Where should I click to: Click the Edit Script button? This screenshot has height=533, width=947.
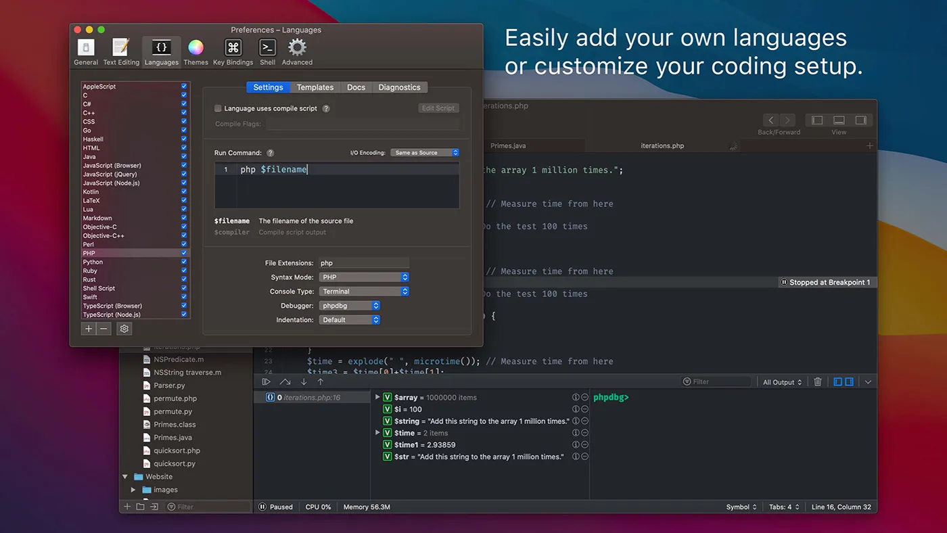point(438,108)
